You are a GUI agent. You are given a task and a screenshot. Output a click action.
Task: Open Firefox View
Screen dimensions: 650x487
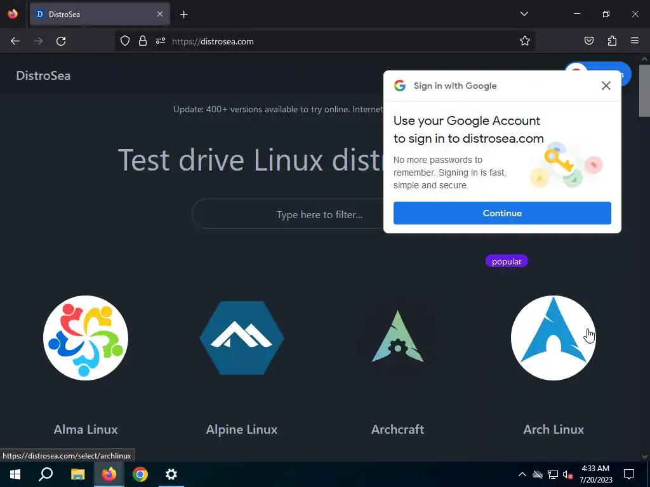click(13, 14)
